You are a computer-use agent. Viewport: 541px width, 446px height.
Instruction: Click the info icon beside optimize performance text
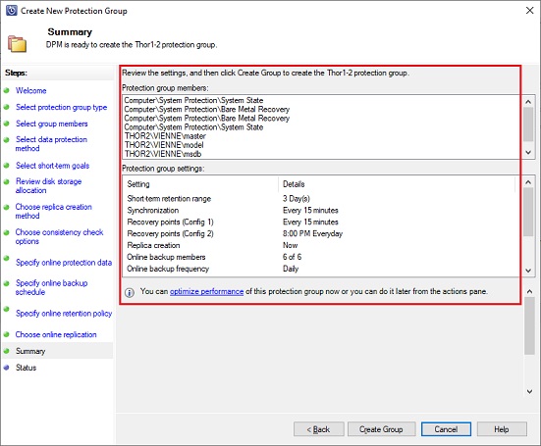[x=130, y=292]
